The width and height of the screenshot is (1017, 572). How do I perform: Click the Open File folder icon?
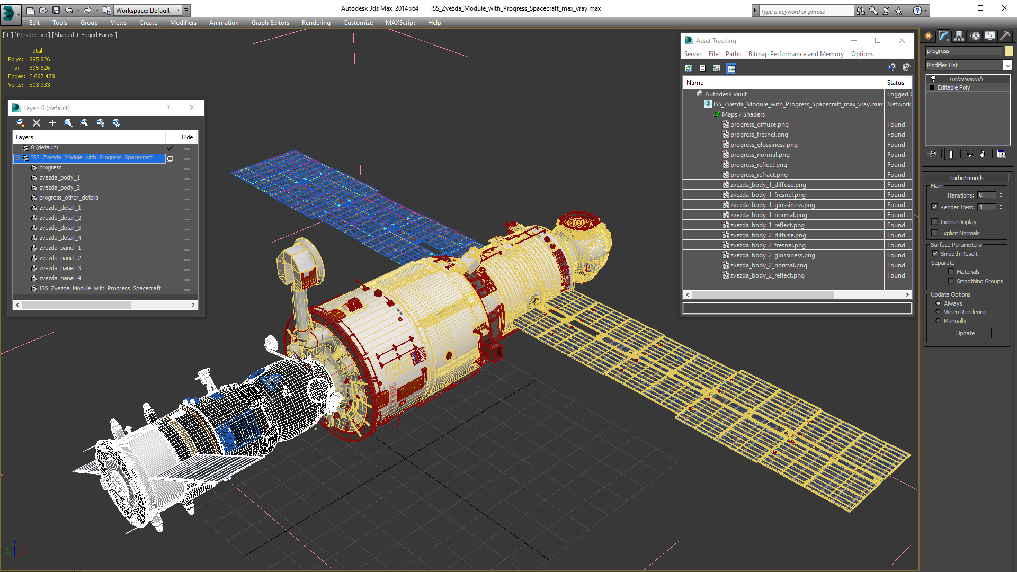[x=43, y=10]
